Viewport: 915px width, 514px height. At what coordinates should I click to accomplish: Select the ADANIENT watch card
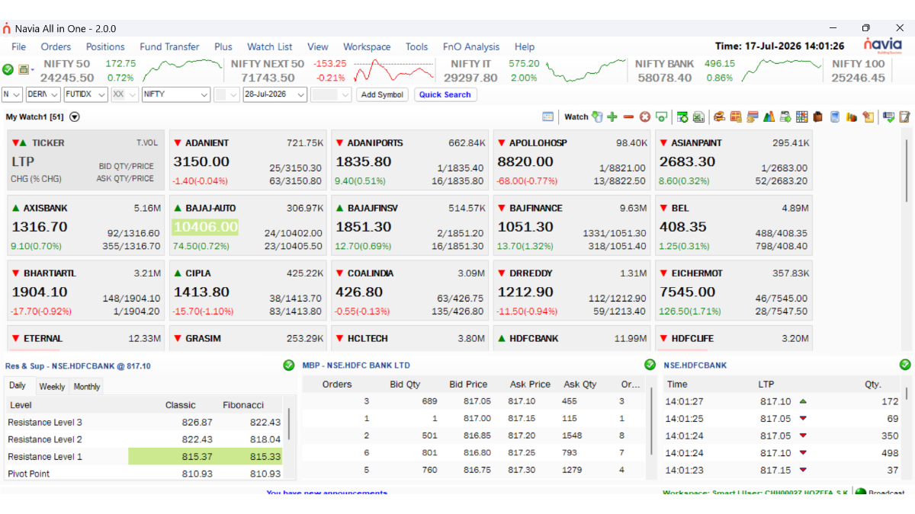[247, 160]
